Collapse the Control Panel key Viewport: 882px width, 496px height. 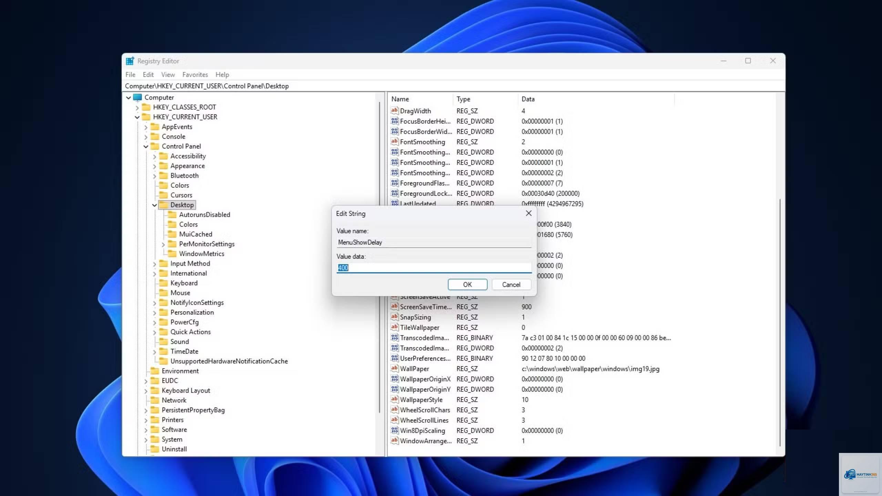click(146, 146)
